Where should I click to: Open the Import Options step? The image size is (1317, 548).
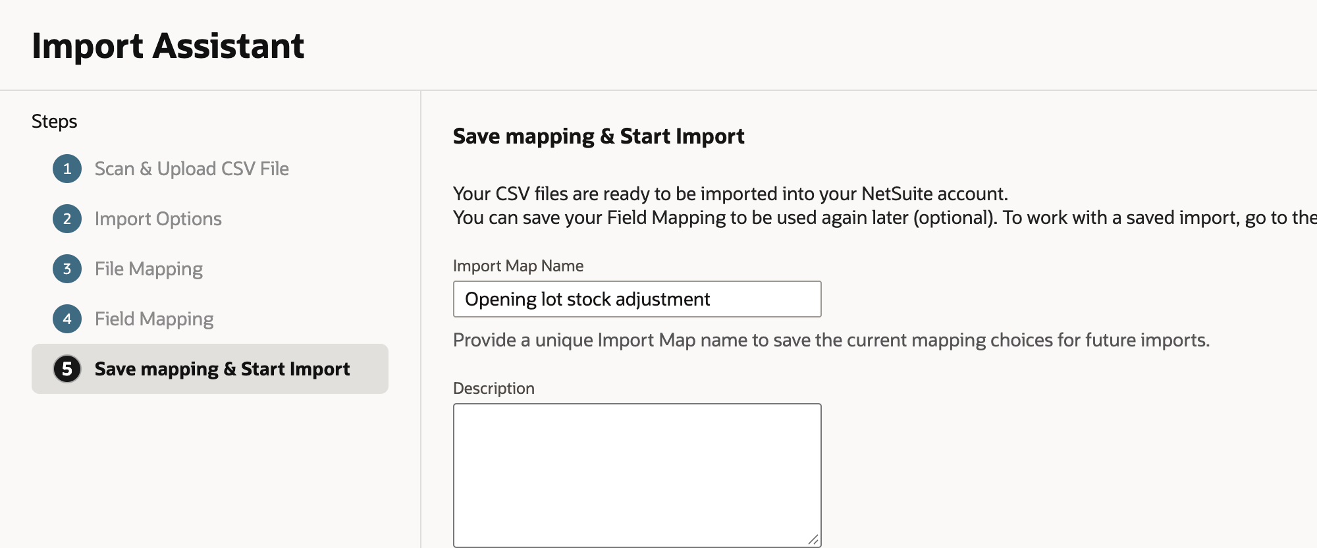(x=158, y=219)
